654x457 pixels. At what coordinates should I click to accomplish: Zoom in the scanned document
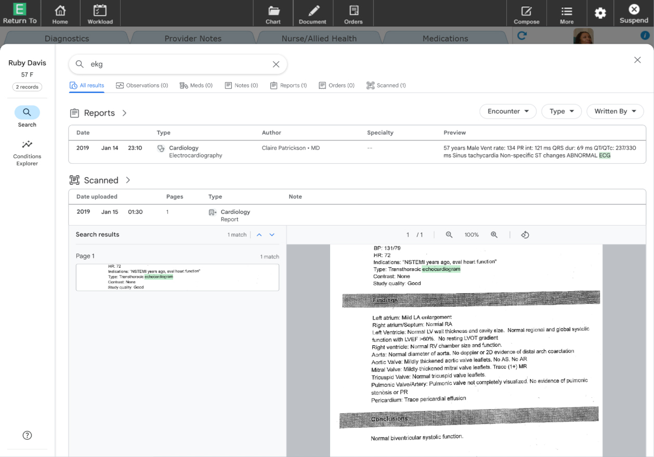pos(494,235)
